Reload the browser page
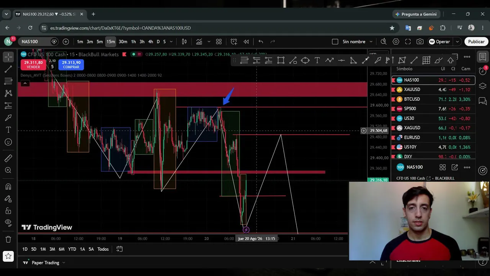This screenshot has height=276, width=490. pyautogui.click(x=30, y=28)
